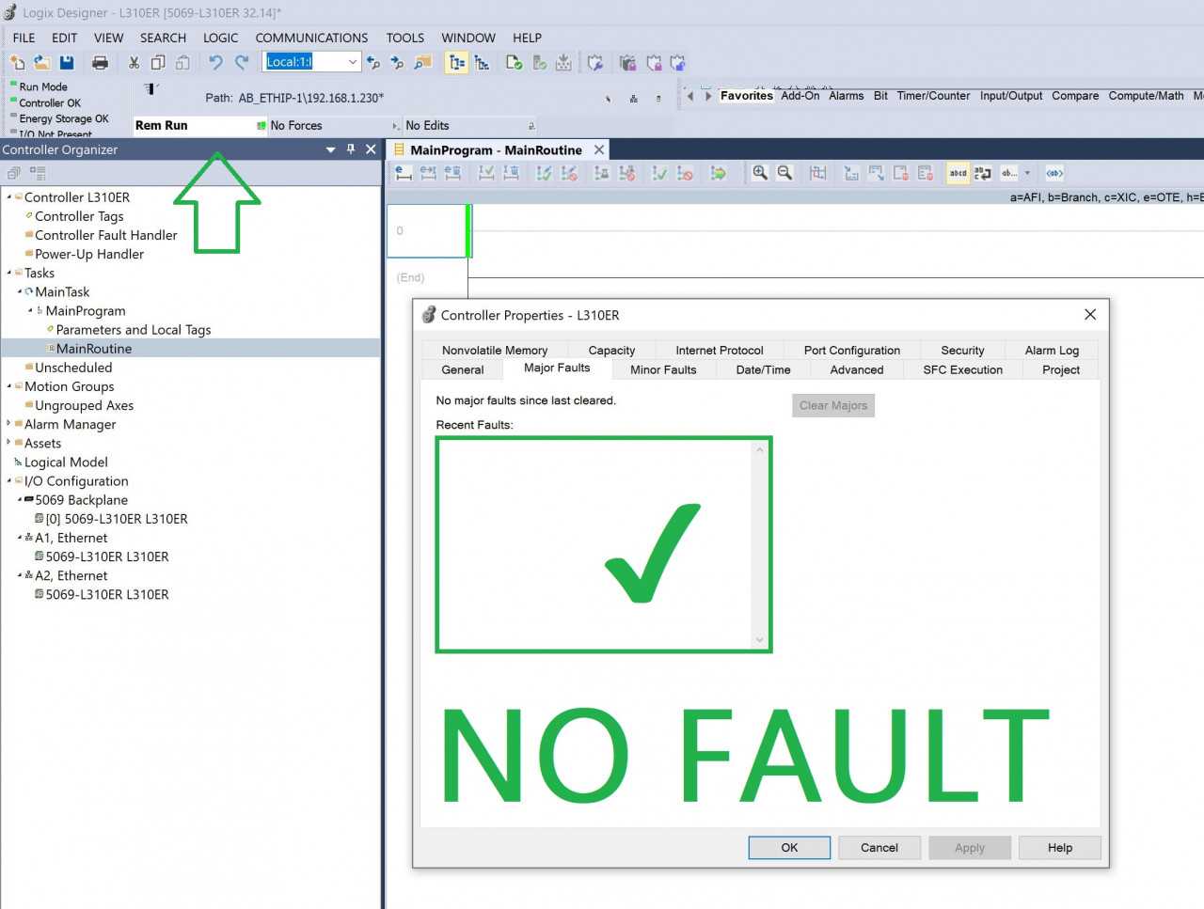Click the Zoom Out magnifier icon
Screen dimensions: 1204x909
point(784,173)
